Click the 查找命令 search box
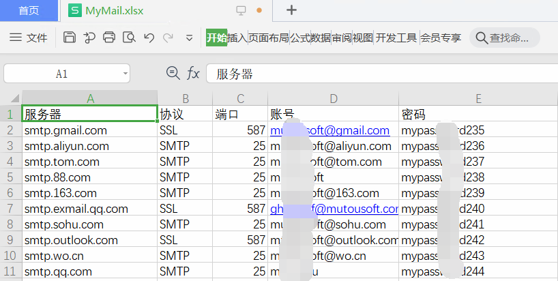Viewport: 558px width, 281px height. (x=505, y=38)
